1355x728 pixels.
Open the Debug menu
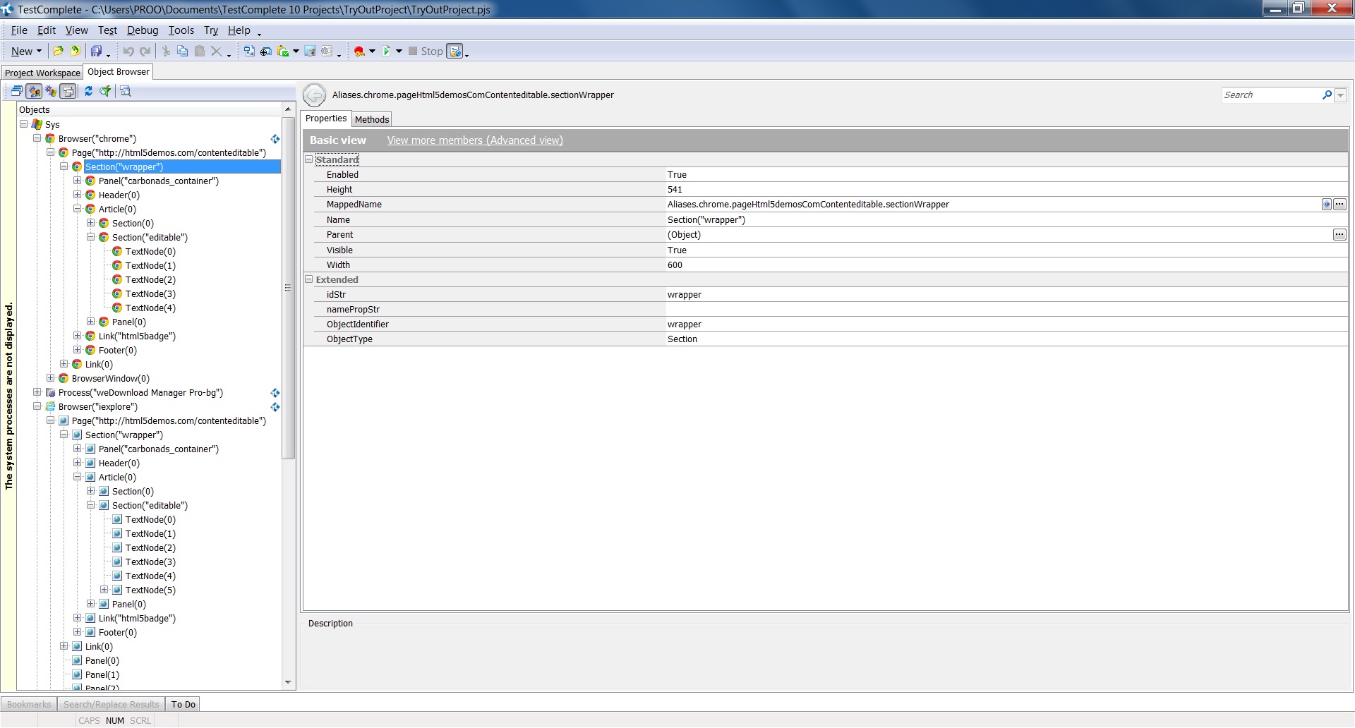(143, 30)
